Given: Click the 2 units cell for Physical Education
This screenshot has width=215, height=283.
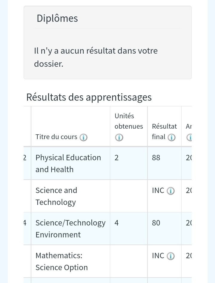Looking at the screenshot, I should coord(117,158).
